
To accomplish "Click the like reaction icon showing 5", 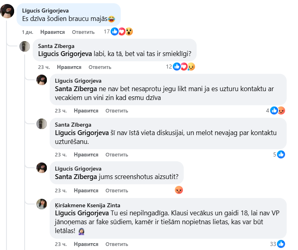I will point(281,154).
